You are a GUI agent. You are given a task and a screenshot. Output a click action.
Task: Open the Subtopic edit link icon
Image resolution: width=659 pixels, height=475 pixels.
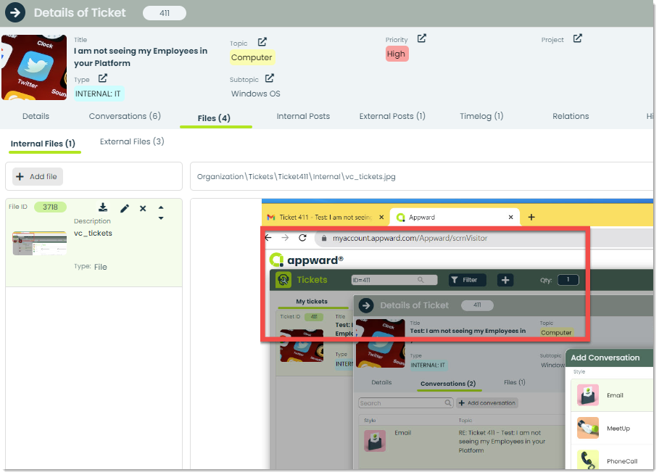pyautogui.click(x=270, y=78)
